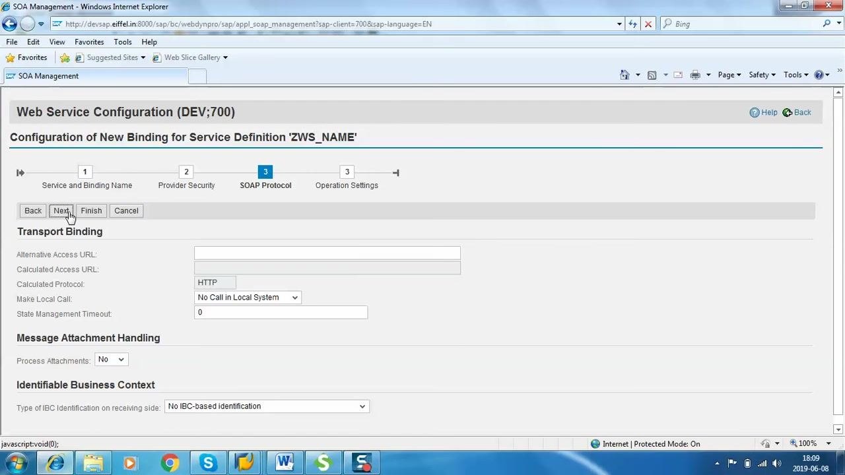Open the Page command bar dropdown
845x475 pixels.
pyautogui.click(x=729, y=75)
